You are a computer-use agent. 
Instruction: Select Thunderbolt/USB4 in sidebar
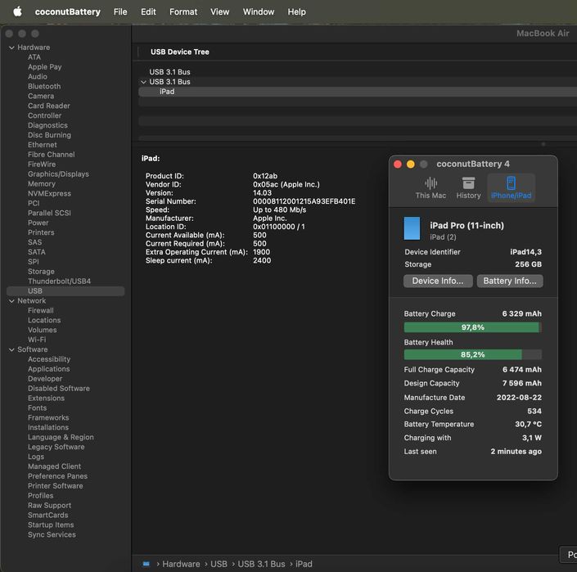click(x=59, y=281)
